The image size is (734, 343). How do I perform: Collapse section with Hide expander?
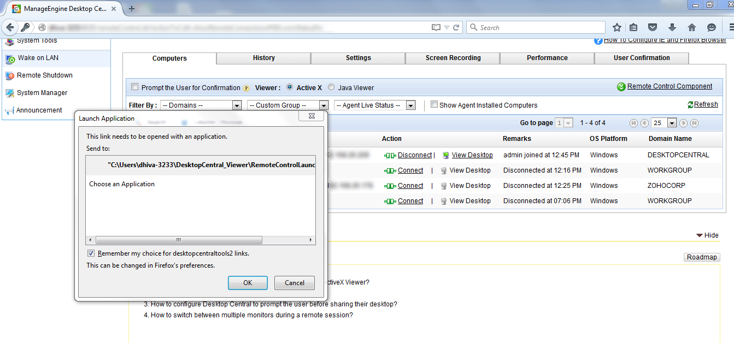pyautogui.click(x=707, y=235)
